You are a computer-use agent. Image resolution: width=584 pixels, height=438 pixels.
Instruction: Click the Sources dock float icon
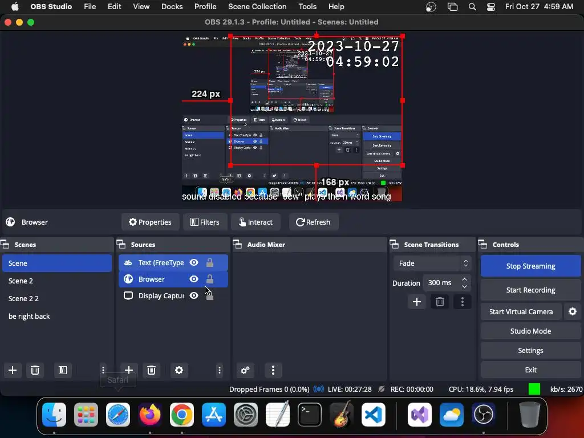tap(121, 245)
